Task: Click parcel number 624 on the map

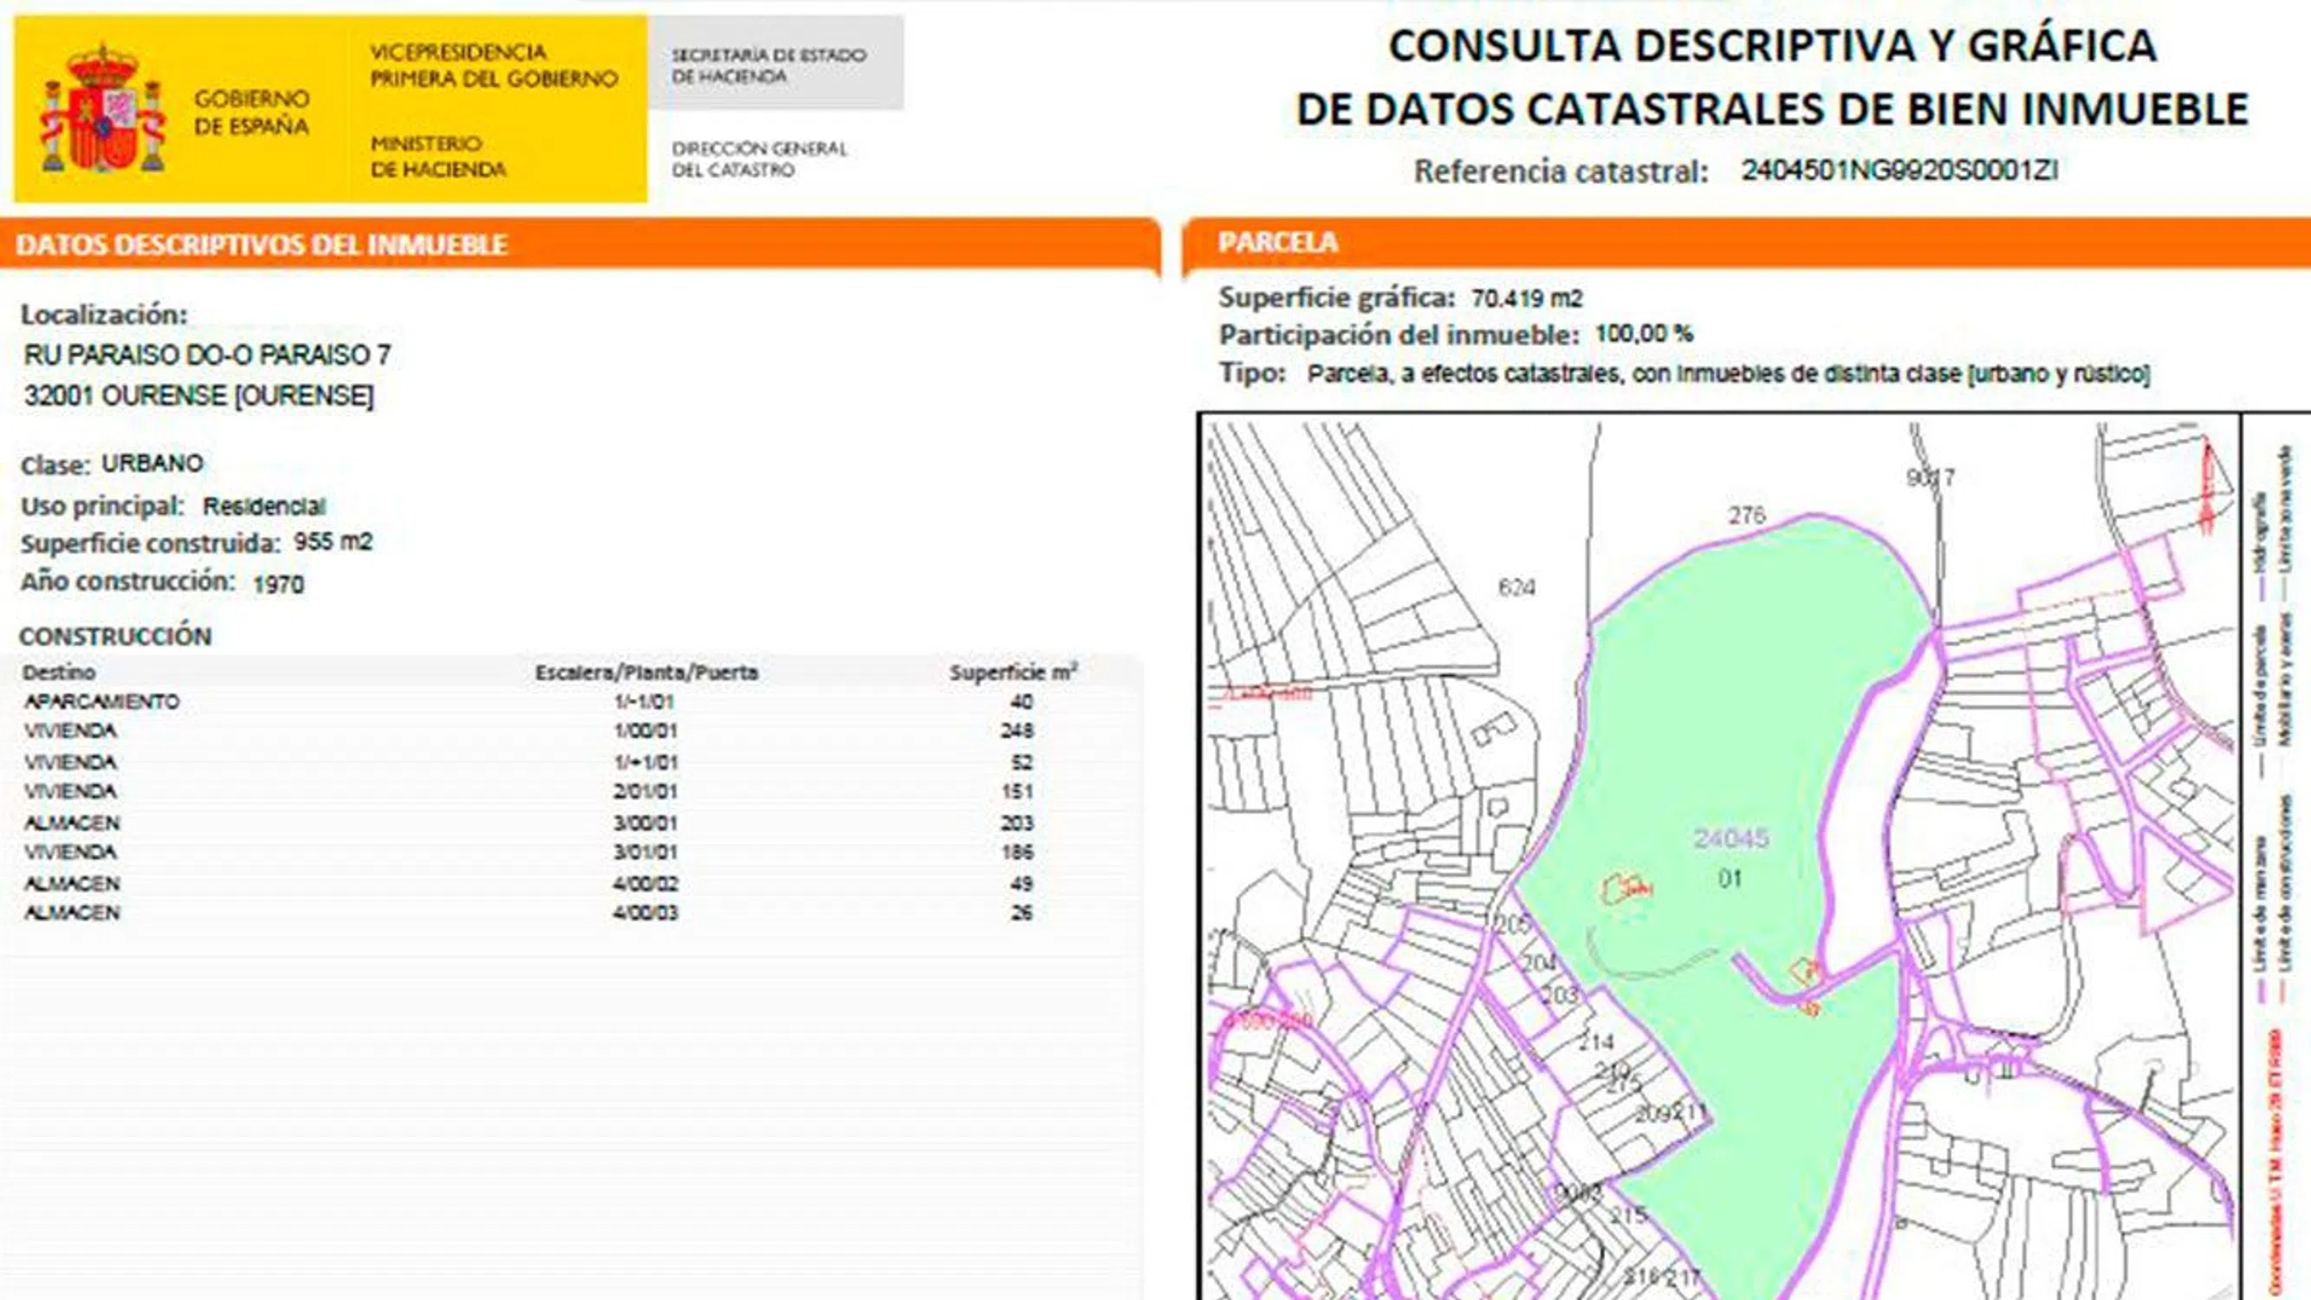Action: pyautogui.click(x=1516, y=588)
